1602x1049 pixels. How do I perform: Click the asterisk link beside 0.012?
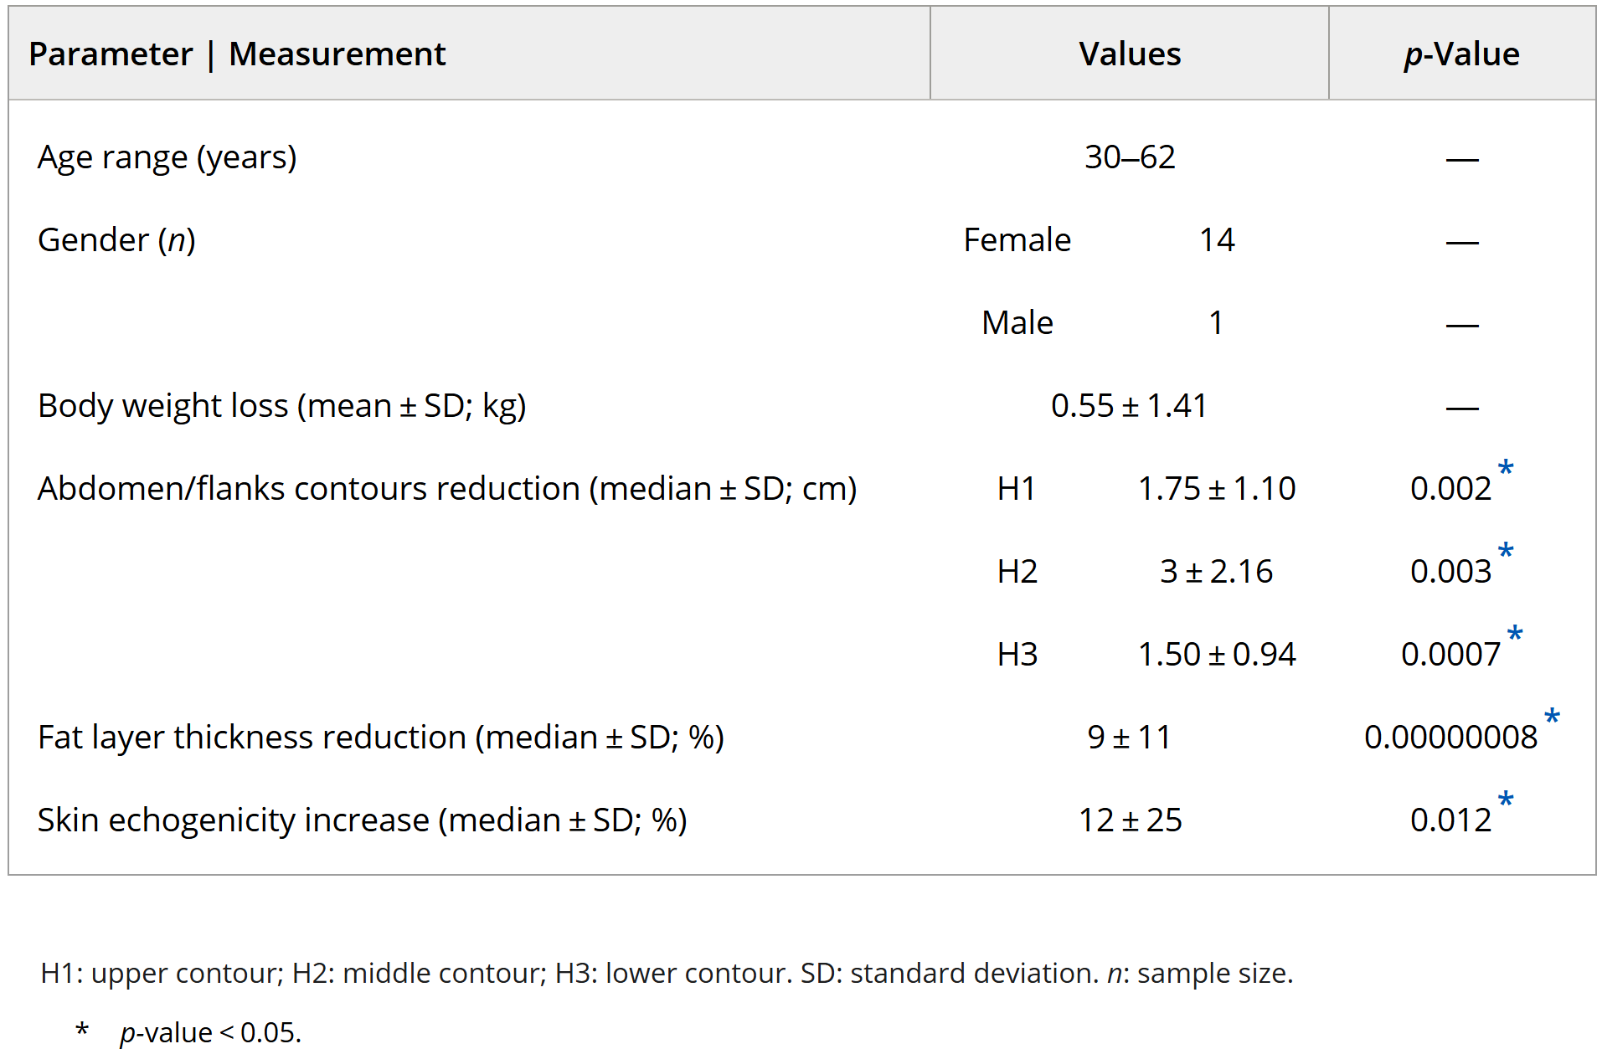tap(1505, 800)
